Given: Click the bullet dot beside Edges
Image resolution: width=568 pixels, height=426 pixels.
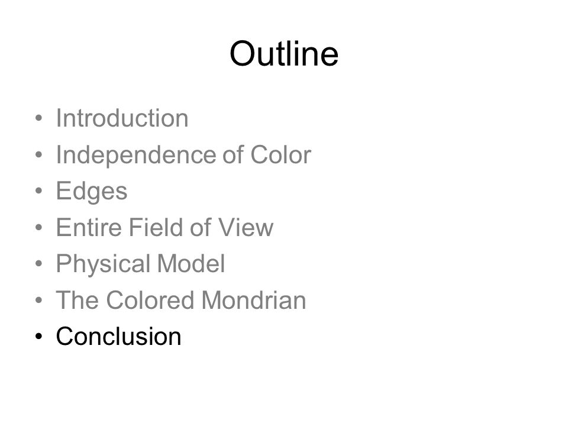Looking at the screenshot, I should tap(39, 191).
